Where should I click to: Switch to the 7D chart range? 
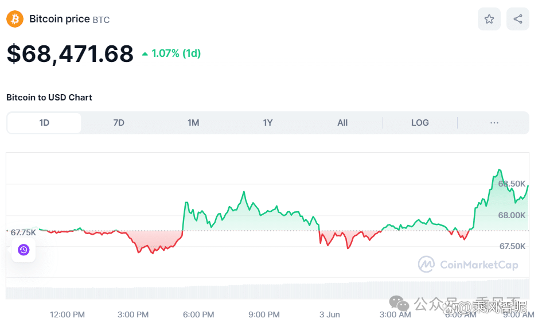click(119, 123)
